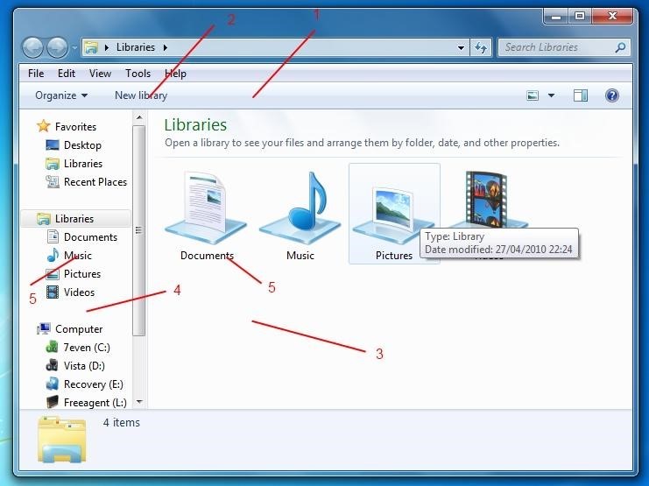Select Videos in the navigation pane
This screenshot has width=649, height=486.
[79, 292]
